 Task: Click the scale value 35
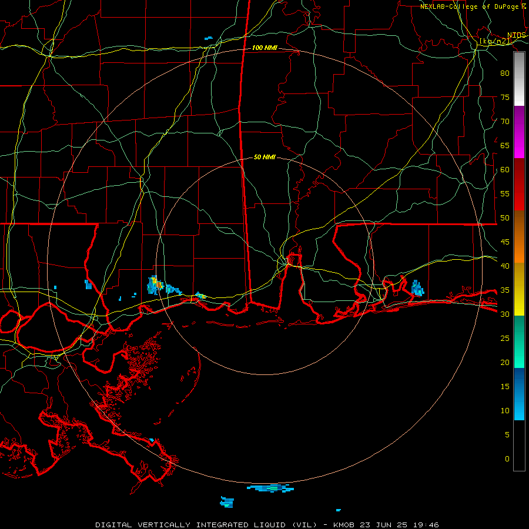tap(505, 290)
